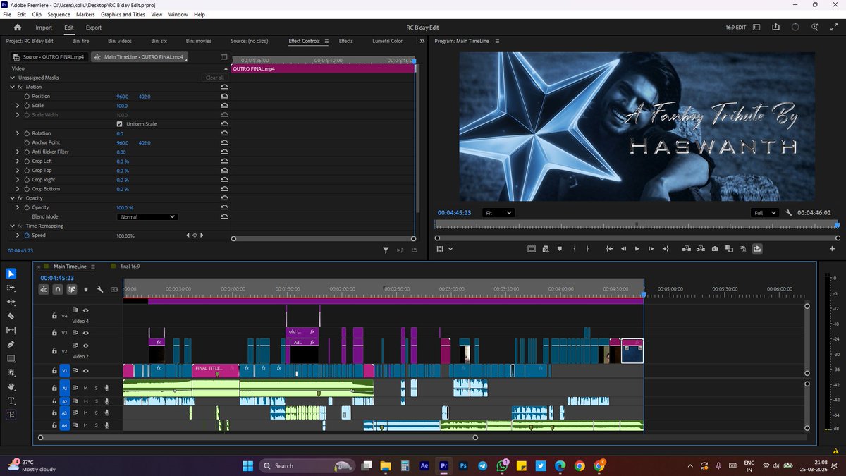Click Timeline horizontal zoom scrollbar

point(257,437)
